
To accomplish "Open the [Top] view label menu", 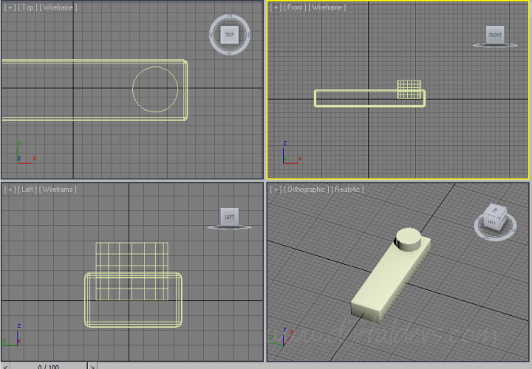I will click(x=26, y=7).
